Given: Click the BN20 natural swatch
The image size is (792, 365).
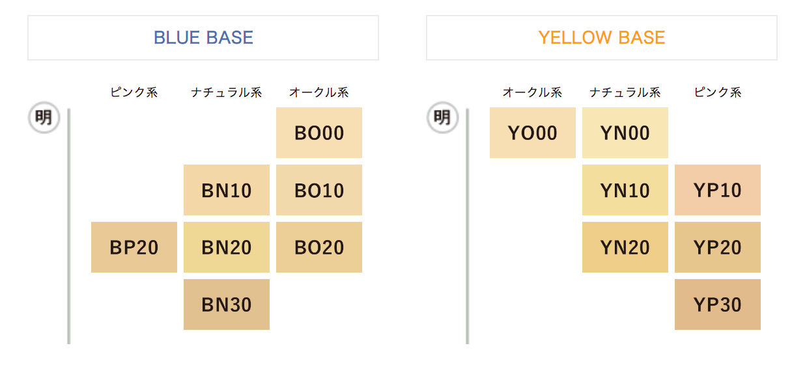Looking at the screenshot, I should coord(227,247).
